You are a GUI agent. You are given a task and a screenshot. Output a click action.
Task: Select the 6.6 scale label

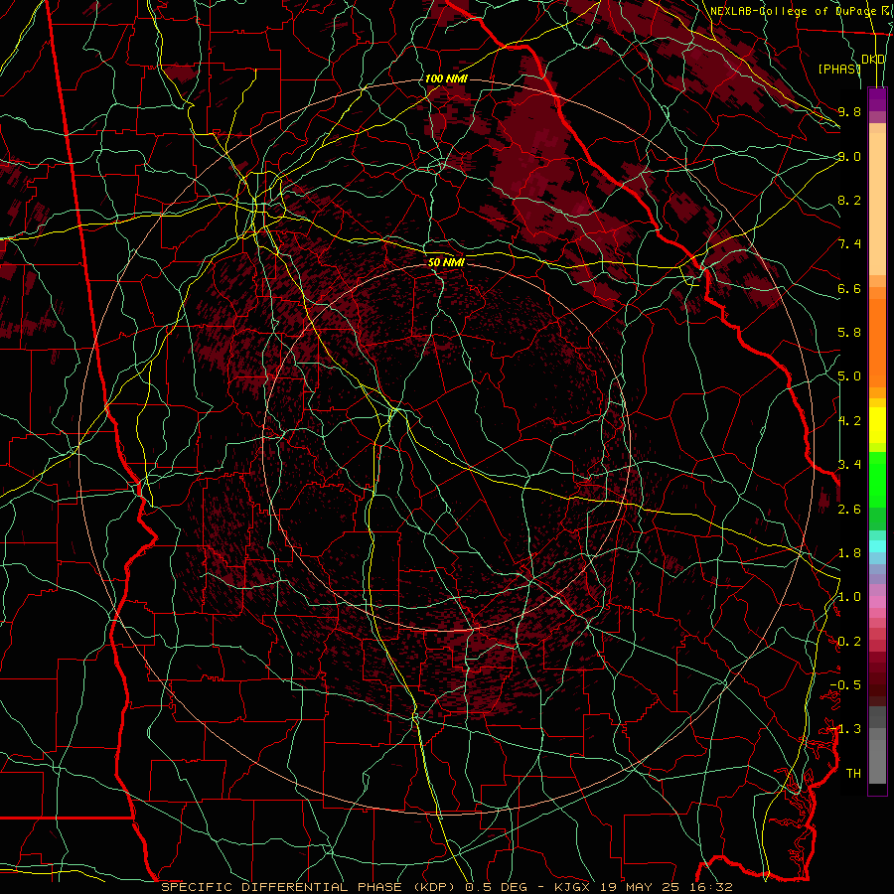(x=849, y=288)
